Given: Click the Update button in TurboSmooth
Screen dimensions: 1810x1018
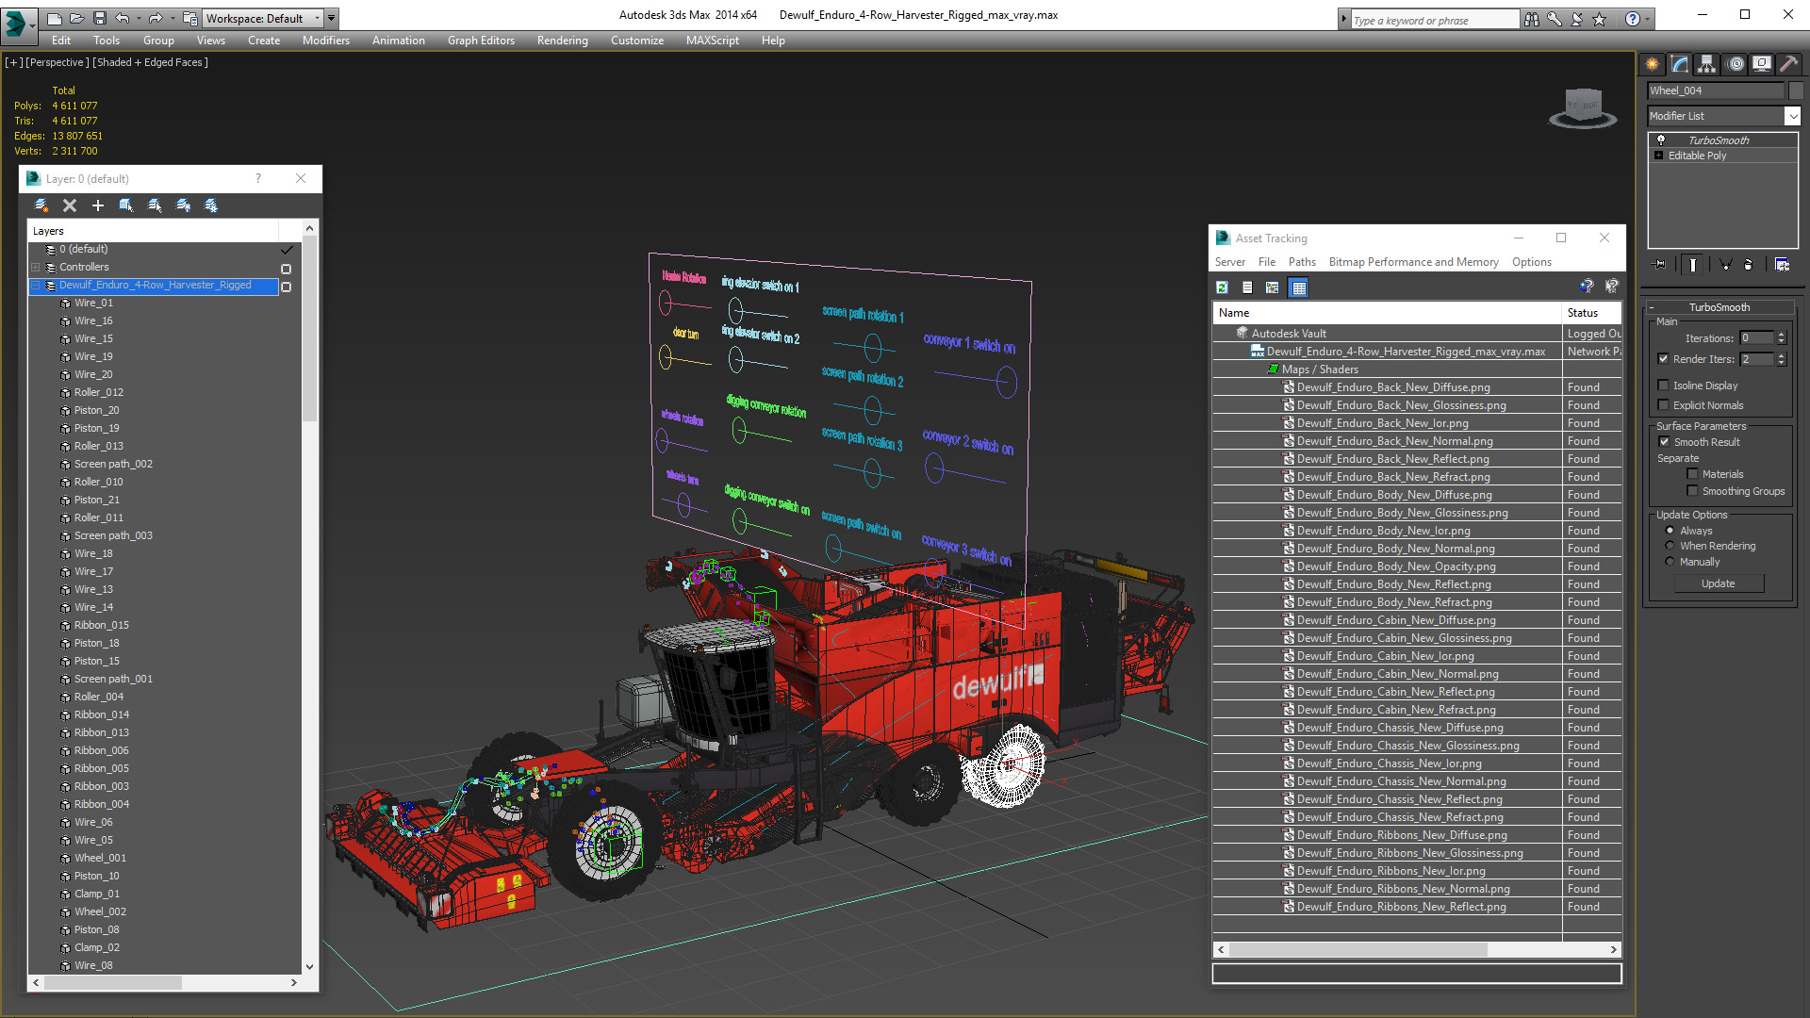Looking at the screenshot, I should point(1718,583).
